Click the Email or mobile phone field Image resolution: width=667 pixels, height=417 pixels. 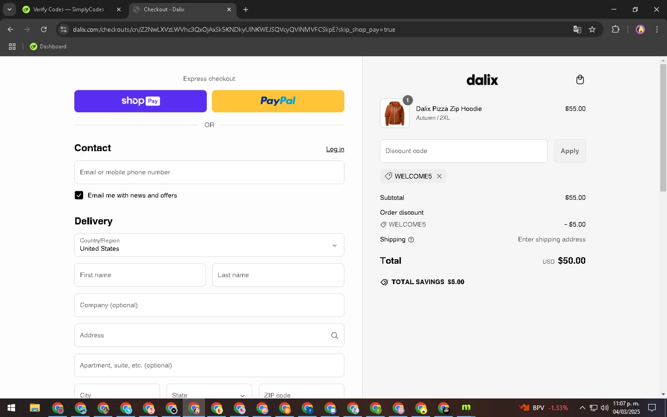(x=209, y=172)
